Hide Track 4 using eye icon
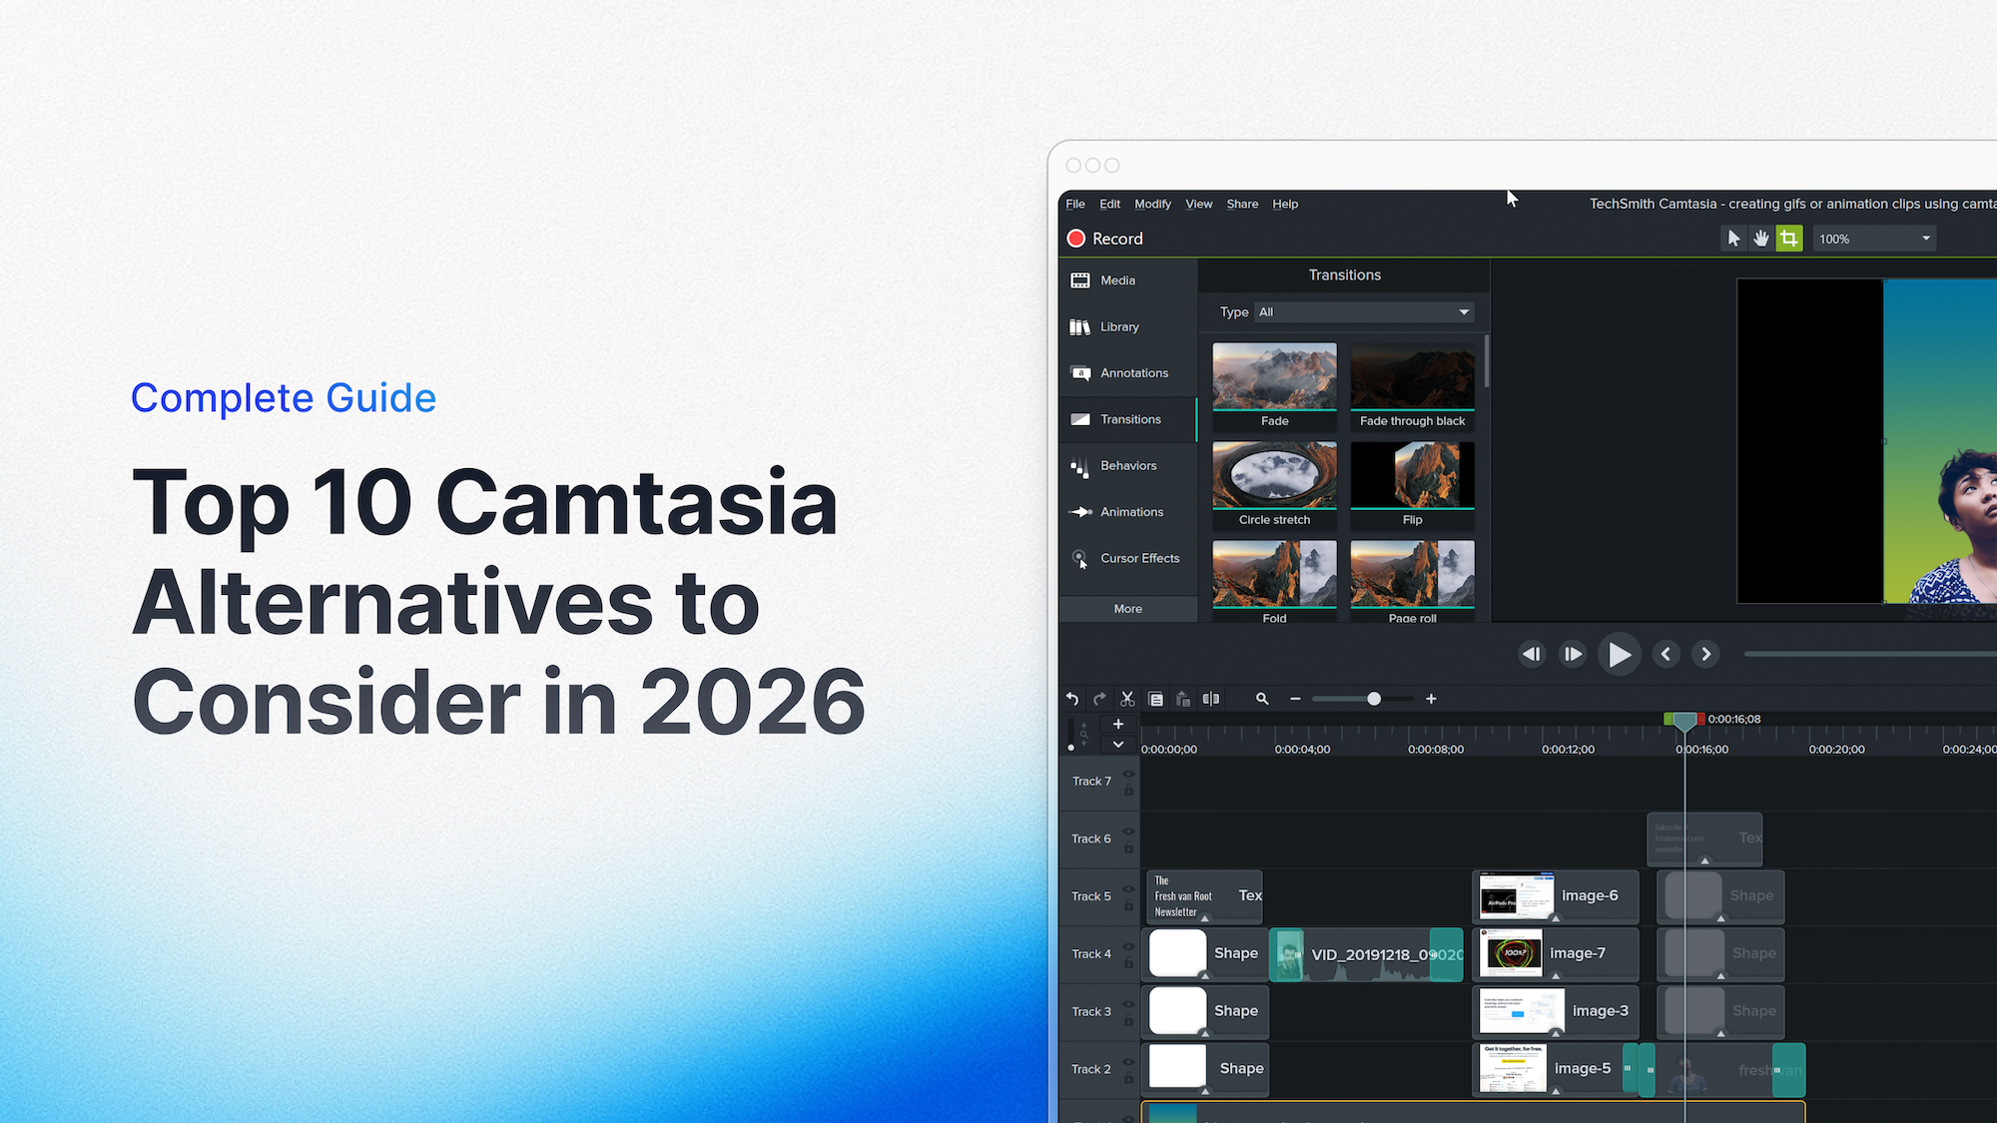 [1128, 946]
